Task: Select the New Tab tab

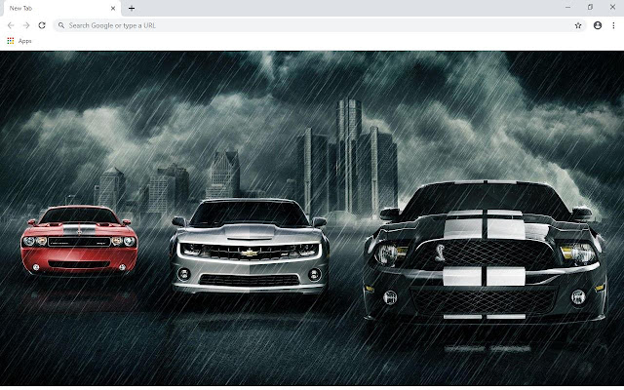Action: (x=60, y=9)
